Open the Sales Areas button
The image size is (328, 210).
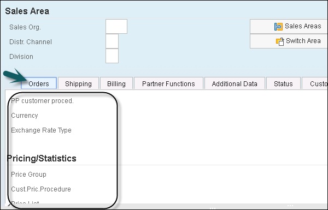(x=289, y=27)
